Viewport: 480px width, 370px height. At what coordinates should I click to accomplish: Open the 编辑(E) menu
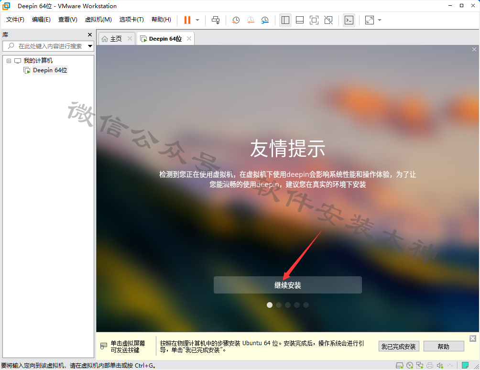click(x=41, y=20)
